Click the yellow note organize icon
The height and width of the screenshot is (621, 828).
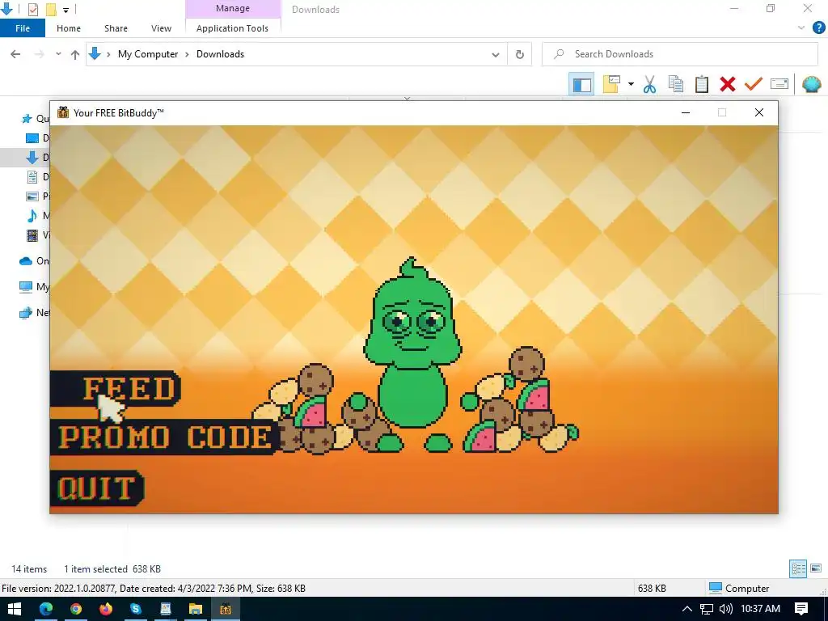(611, 84)
